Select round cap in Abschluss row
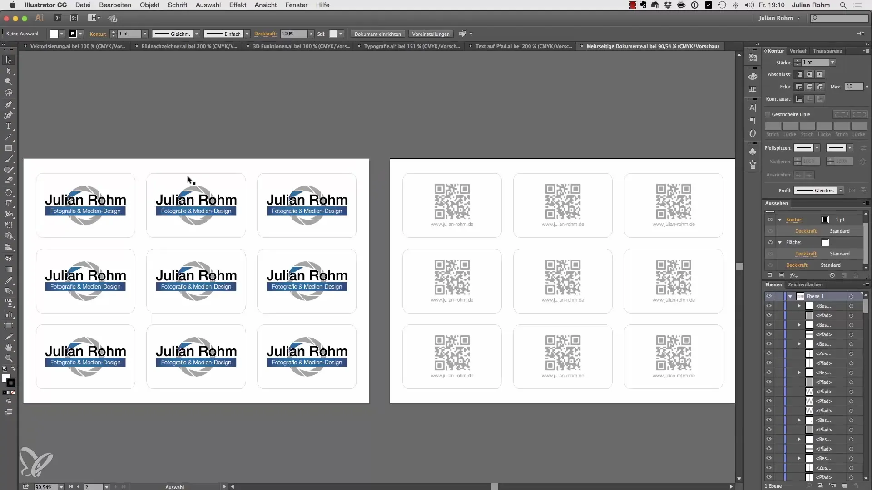 pos(809,74)
